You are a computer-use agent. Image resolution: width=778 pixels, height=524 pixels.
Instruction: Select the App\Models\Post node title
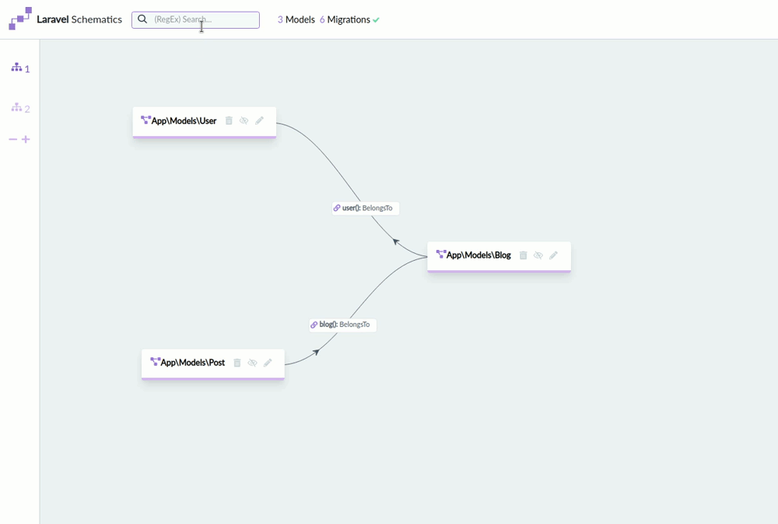(x=192, y=363)
